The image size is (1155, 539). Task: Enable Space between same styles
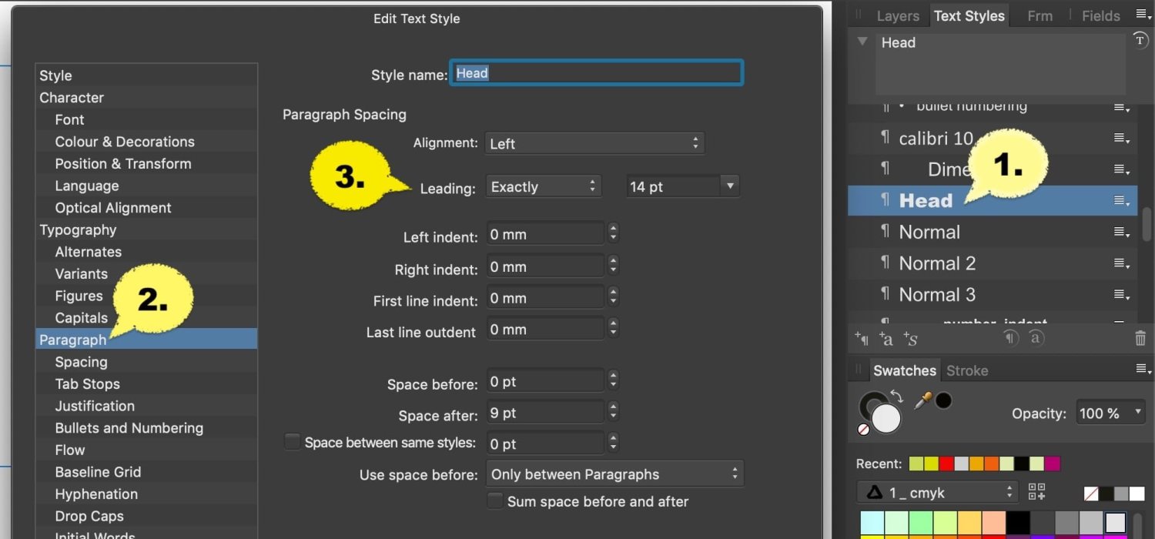(292, 441)
